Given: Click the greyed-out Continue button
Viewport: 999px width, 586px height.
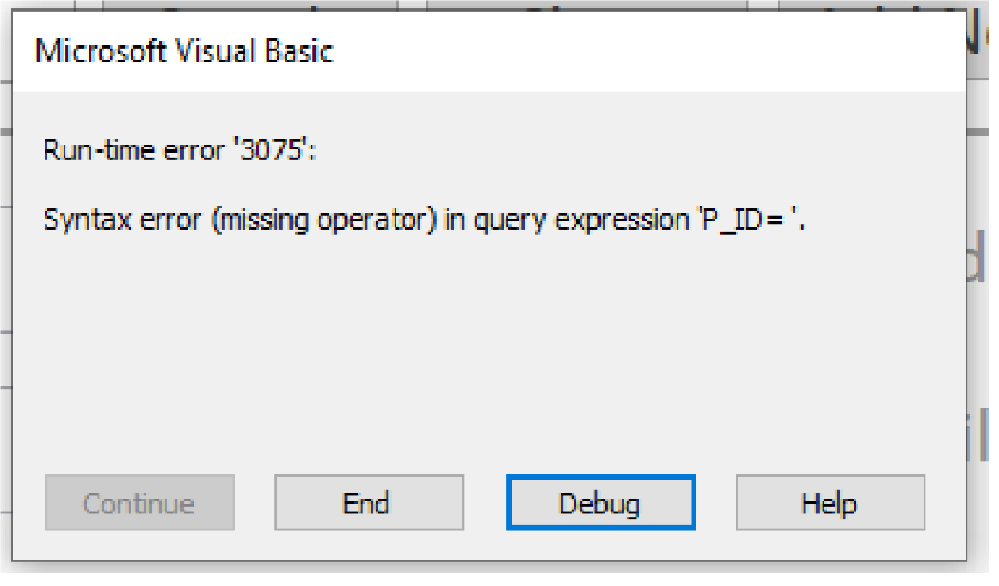Looking at the screenshot, I should [139, 502].
